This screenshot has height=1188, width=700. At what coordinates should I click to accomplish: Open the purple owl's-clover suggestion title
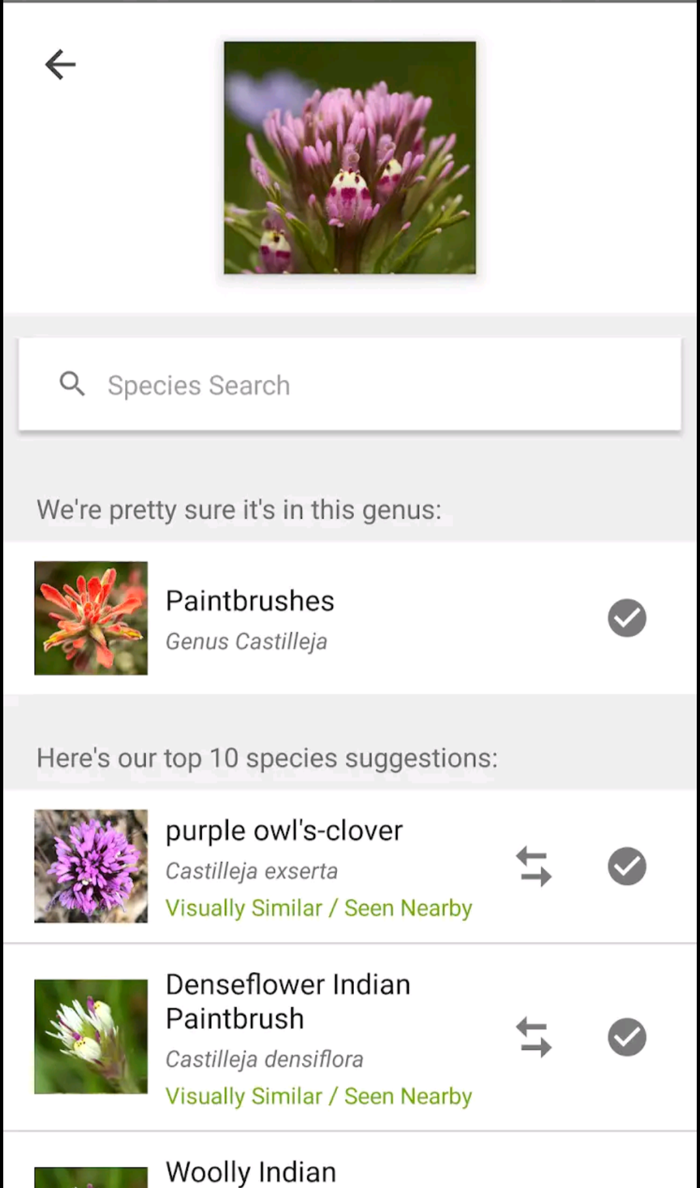tap(284, 831)
